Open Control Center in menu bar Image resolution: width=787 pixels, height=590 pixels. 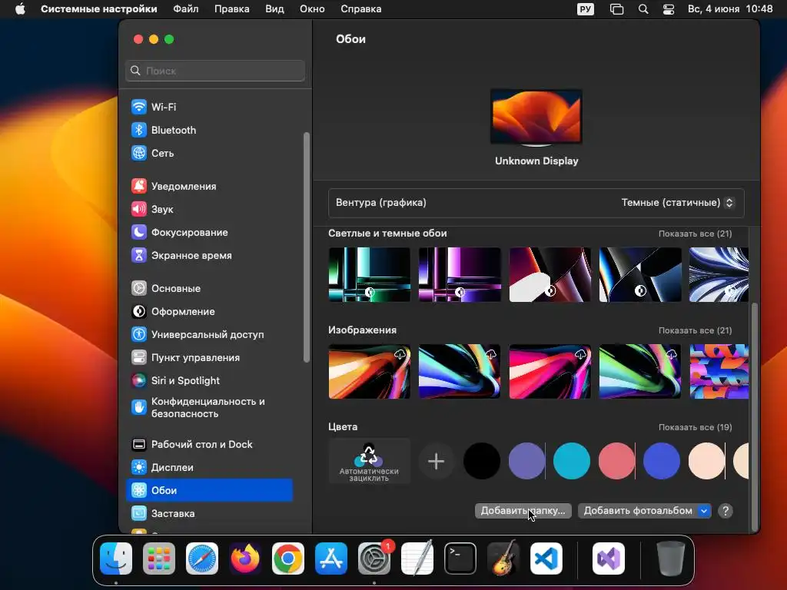point(669,9)
